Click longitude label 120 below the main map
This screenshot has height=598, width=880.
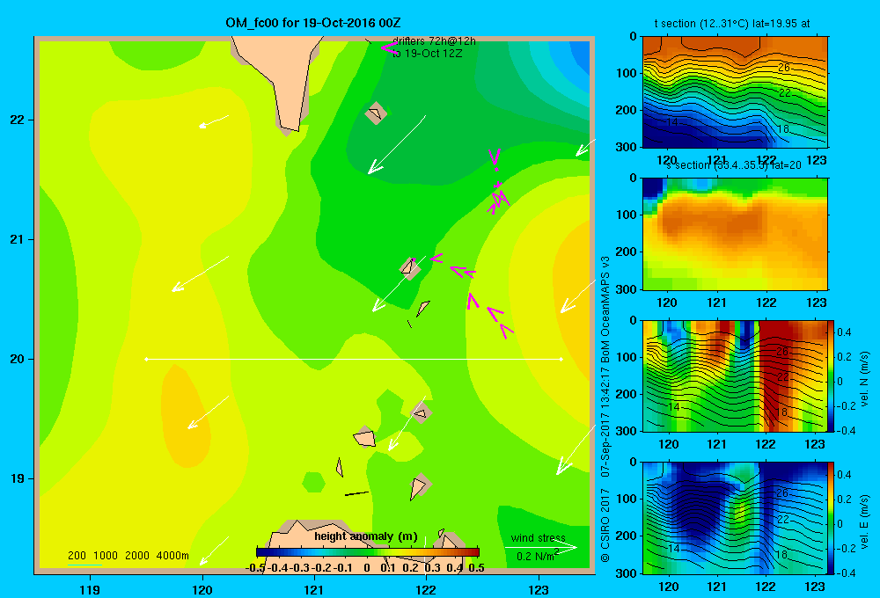point(202,589)
